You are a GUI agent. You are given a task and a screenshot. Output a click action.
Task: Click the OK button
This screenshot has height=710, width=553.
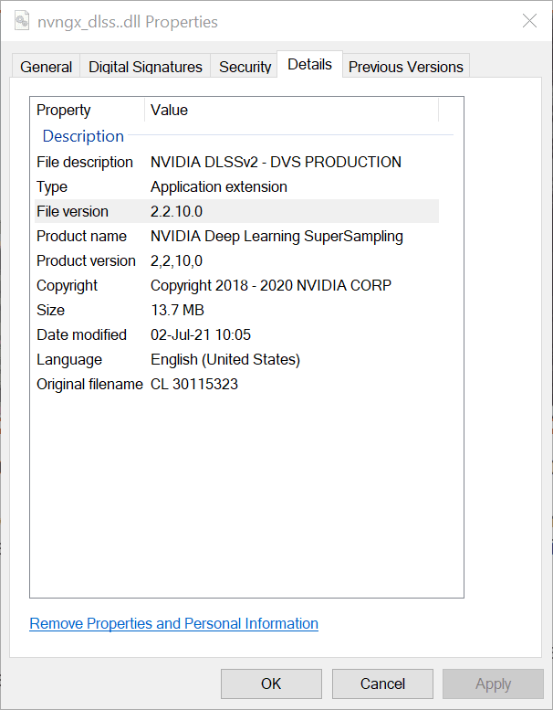tap(271, 684)
